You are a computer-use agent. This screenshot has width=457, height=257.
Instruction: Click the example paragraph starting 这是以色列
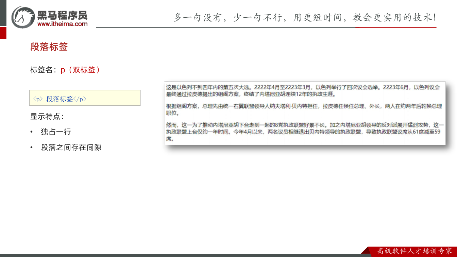coord(303,90)
